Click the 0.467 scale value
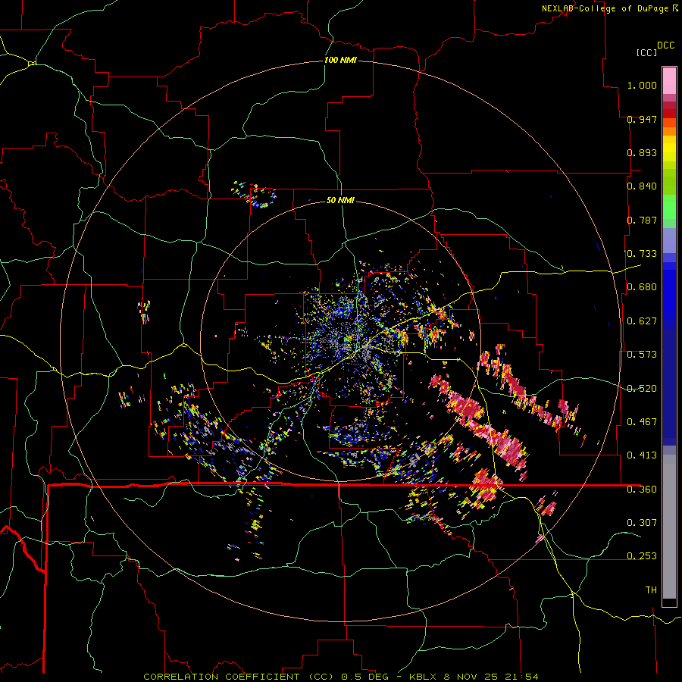The height and width of the screenshot is (682, 682). [x=642, y=422]
